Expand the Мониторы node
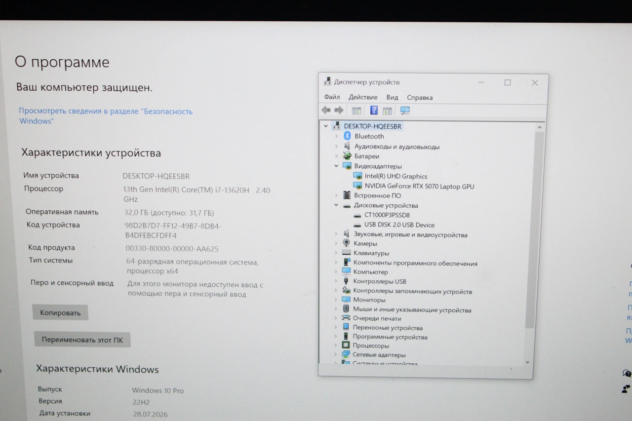Image resolution: width=632 pixels, height=421 pixels. click(x=336, y=299)
